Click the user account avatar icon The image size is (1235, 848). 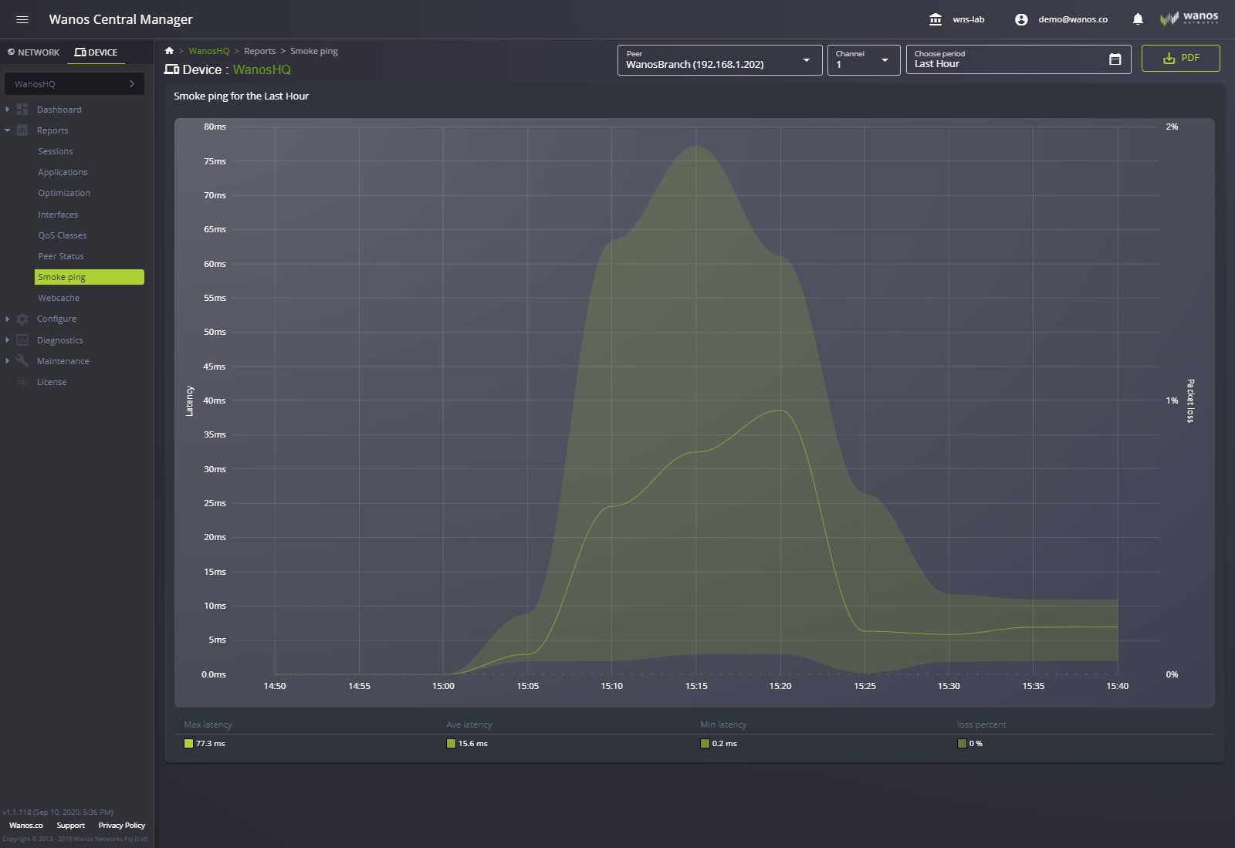pos(1021,19)
